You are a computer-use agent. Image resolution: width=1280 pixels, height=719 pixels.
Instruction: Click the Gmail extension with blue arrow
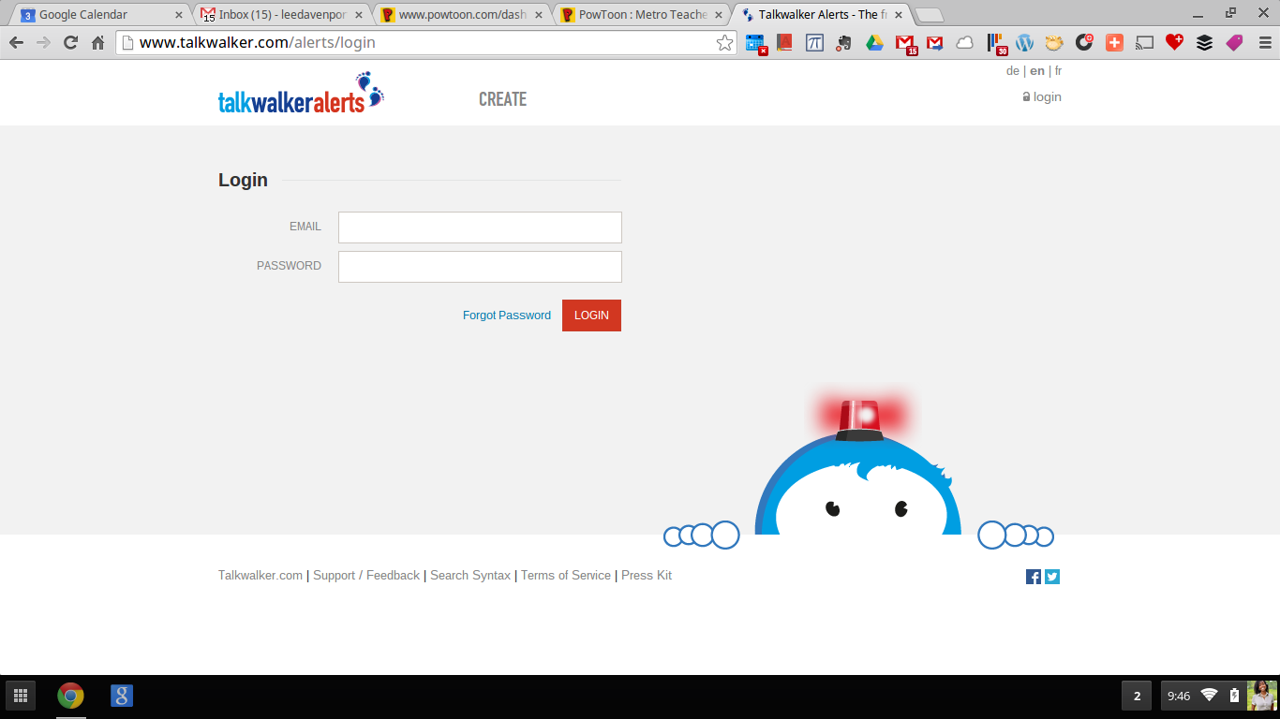coord(934,42)
